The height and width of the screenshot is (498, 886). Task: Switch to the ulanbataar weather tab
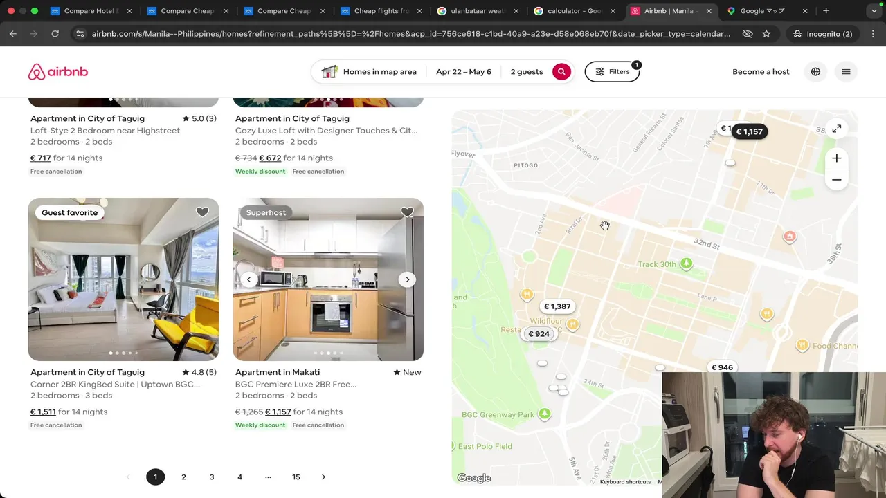click(x=478, y=11)
